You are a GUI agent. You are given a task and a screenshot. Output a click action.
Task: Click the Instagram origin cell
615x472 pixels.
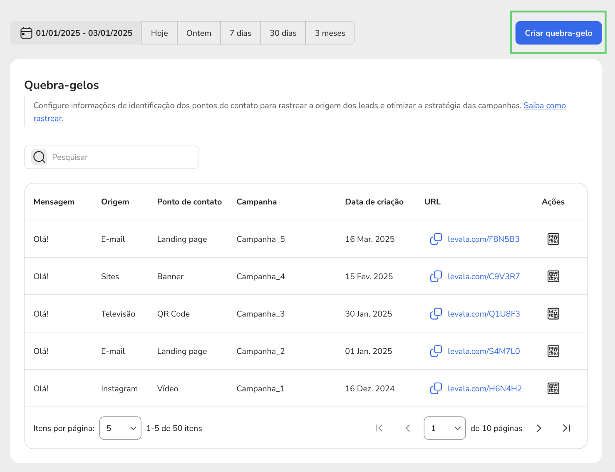[119, 389]
